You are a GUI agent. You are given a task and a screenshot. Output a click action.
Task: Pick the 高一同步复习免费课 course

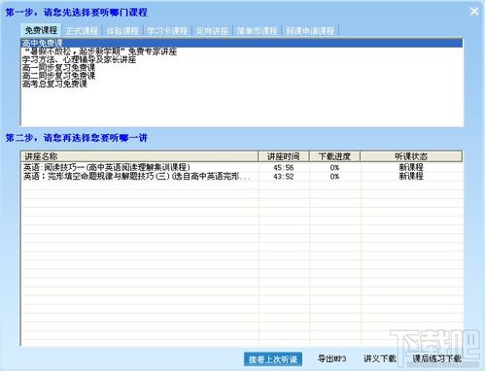point(58,68)
